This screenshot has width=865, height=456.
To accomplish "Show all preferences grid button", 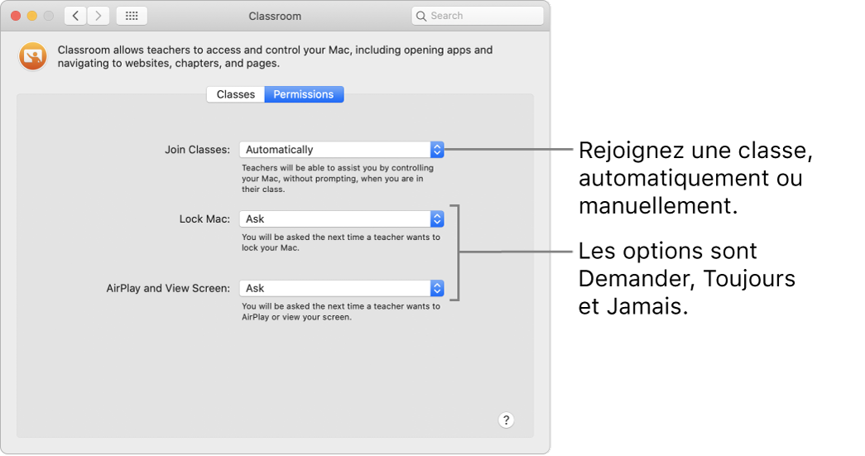I will coord(132,16).
